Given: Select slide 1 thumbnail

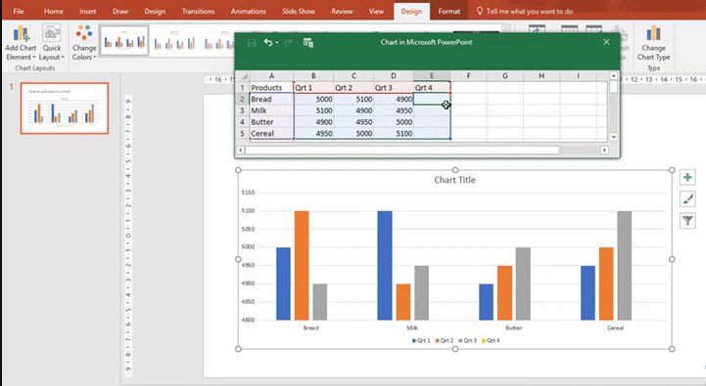Looking at the screenshot, I should pyautogui.click(x=65, y=108).
